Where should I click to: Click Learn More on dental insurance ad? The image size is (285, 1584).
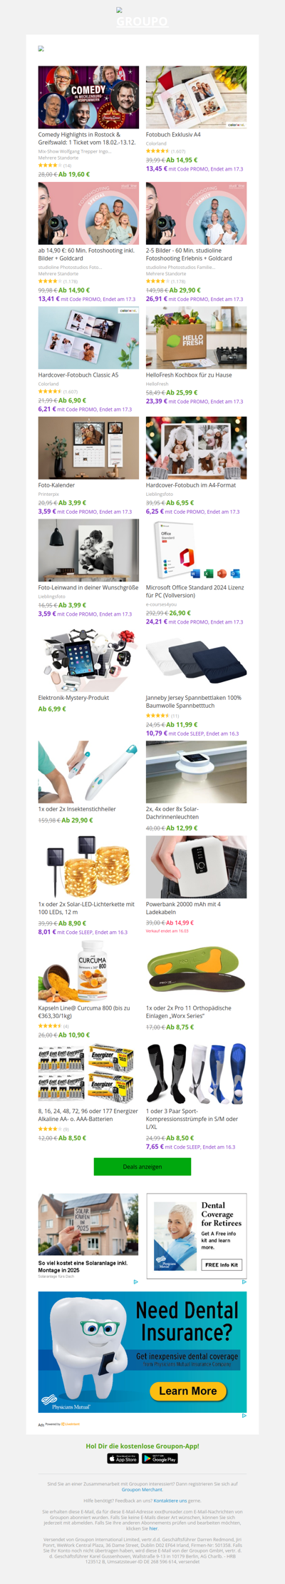click(187, 1391)
